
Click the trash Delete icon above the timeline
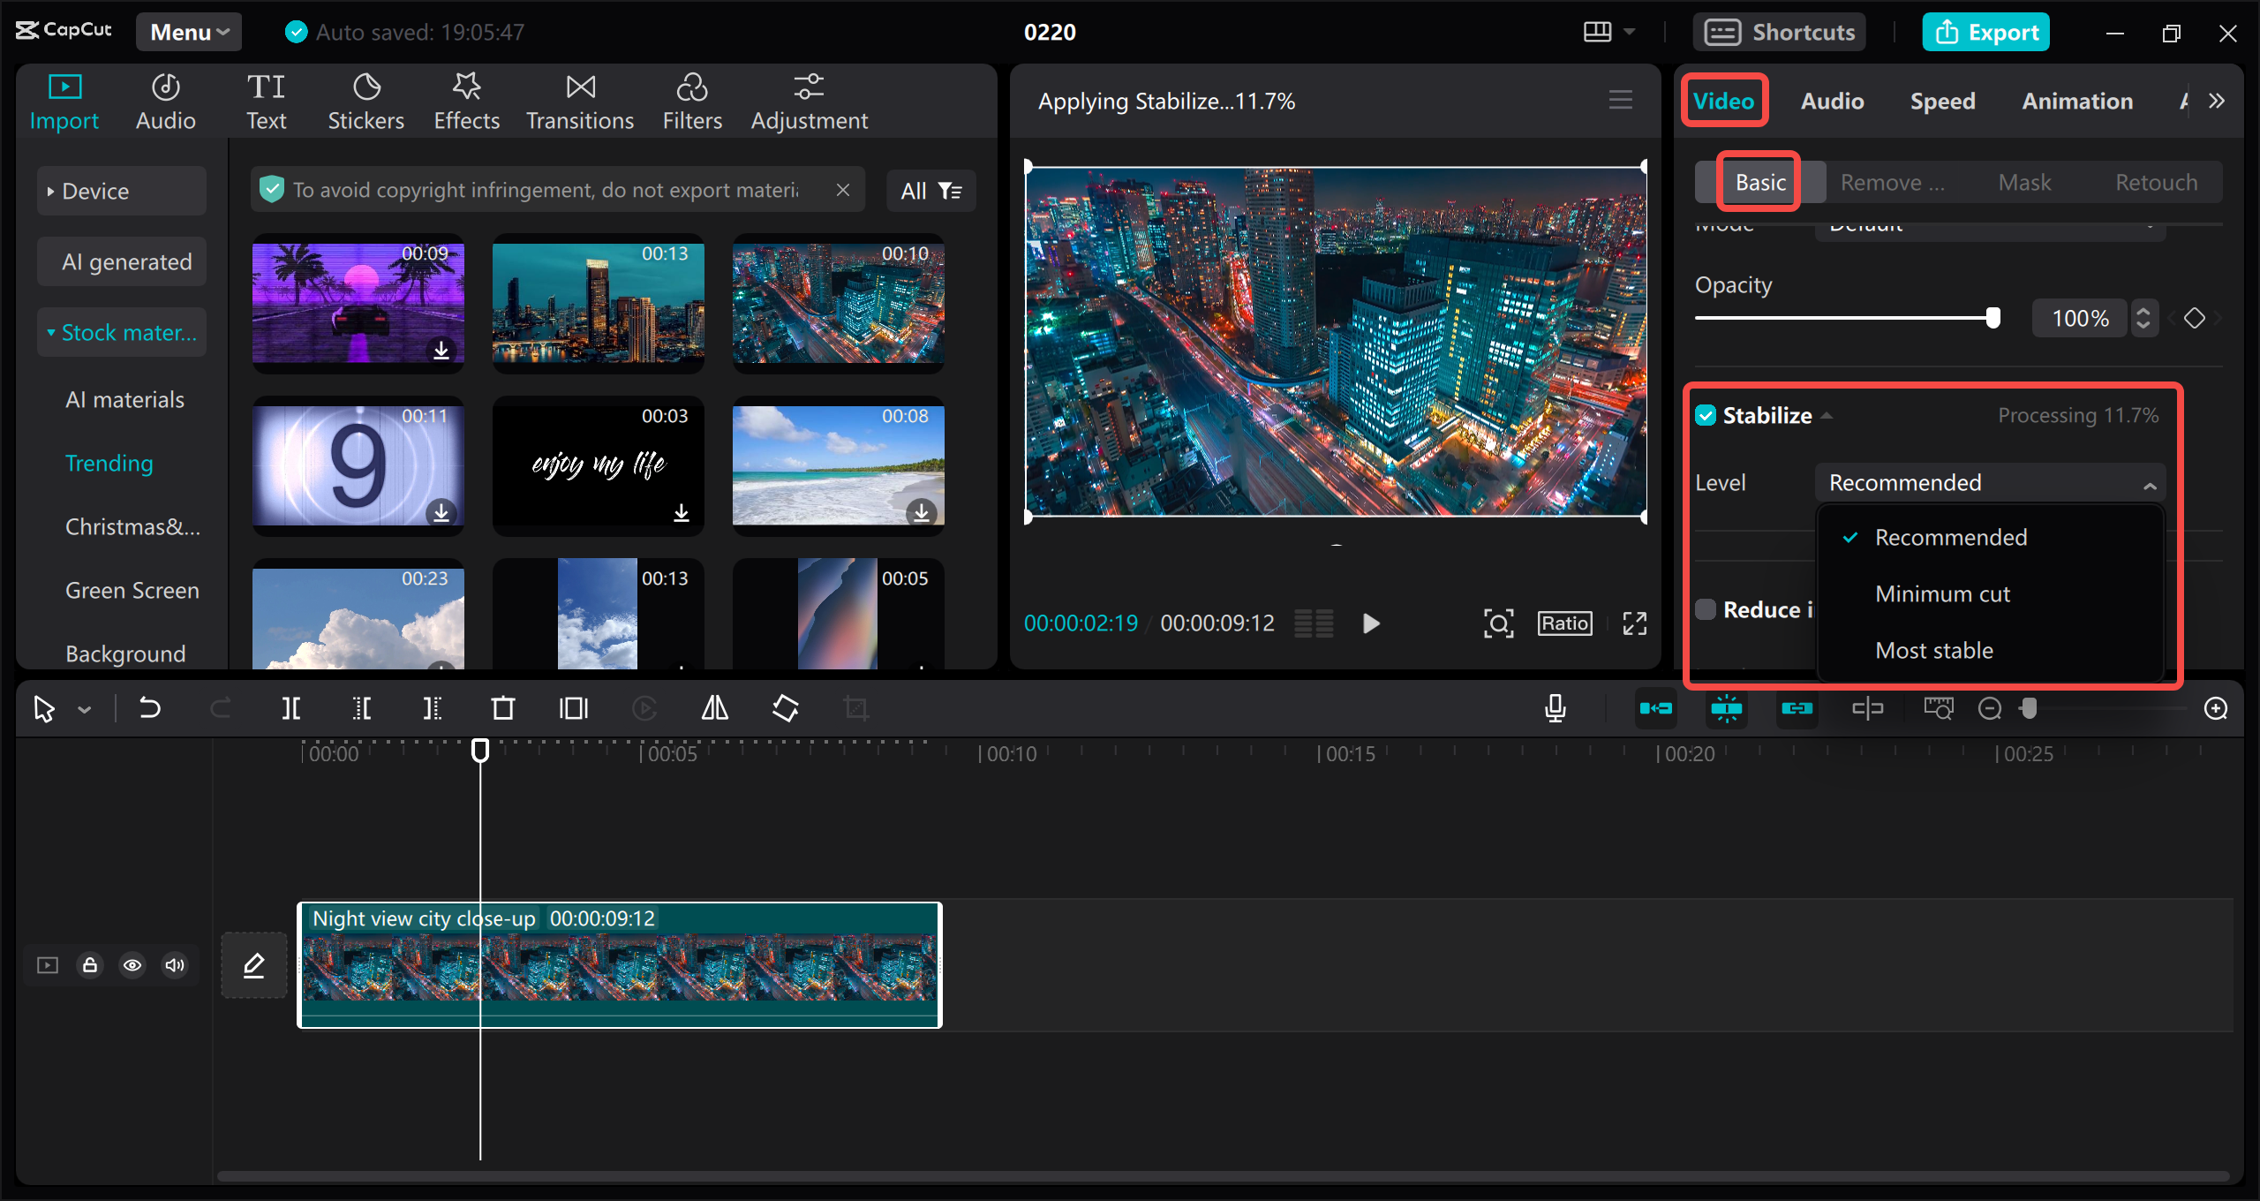point(502,707)
